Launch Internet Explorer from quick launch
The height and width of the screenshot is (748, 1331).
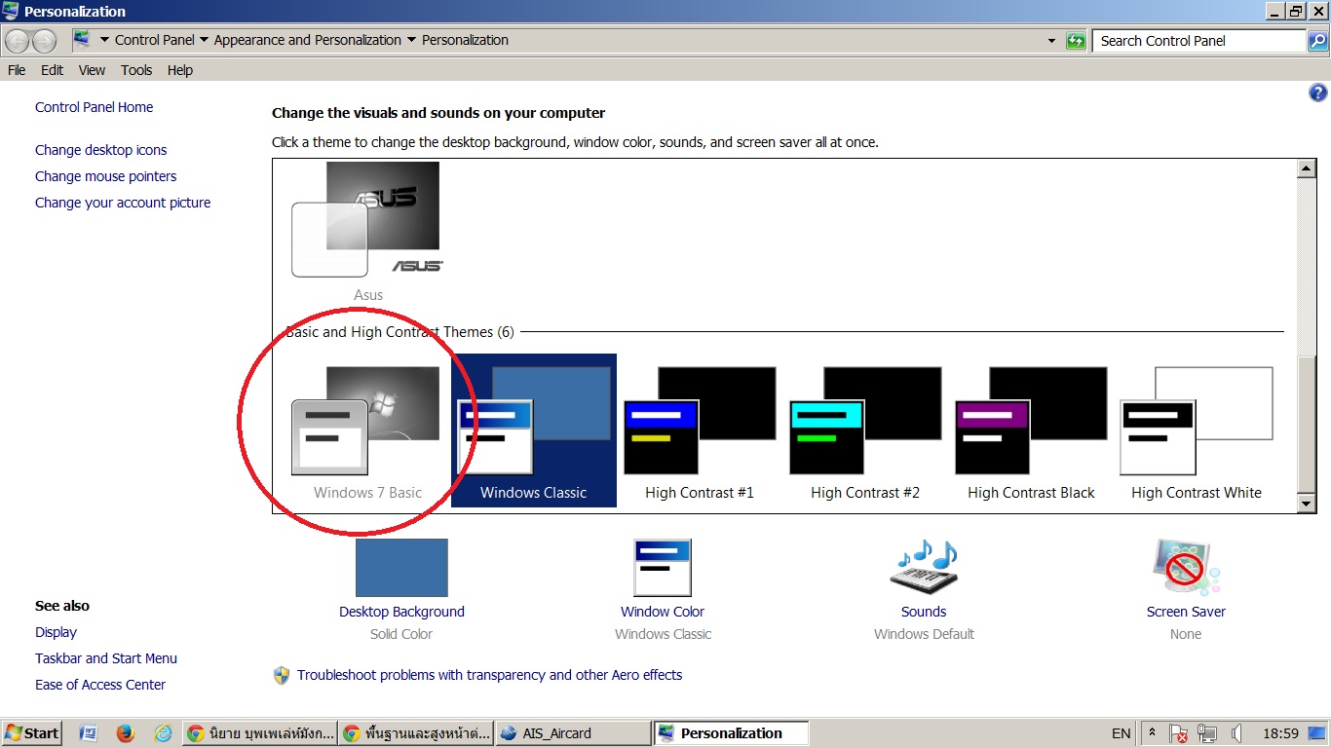tap(163, 733)
